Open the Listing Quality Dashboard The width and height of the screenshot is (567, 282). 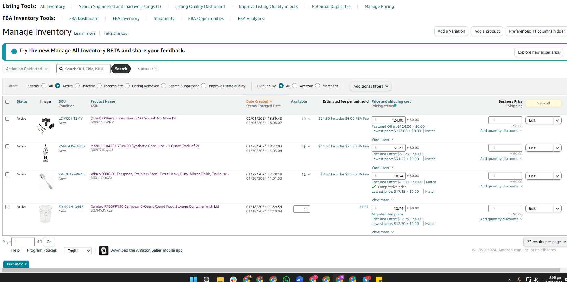tap(200, 6)
